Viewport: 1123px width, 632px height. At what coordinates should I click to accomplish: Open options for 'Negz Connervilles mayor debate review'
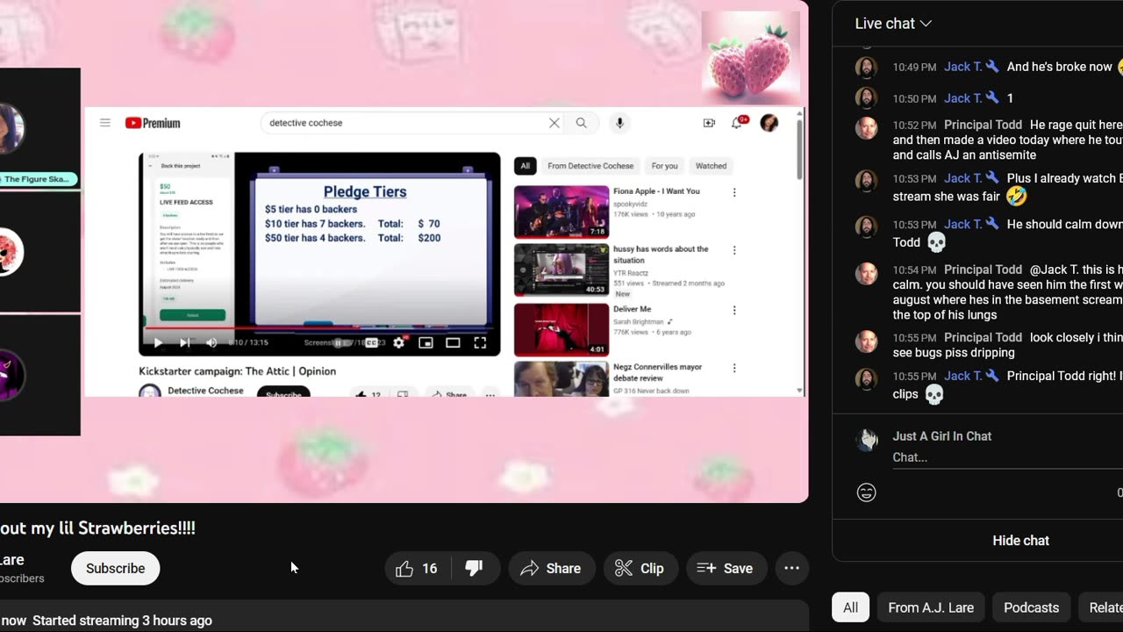(x=734, y=369)
